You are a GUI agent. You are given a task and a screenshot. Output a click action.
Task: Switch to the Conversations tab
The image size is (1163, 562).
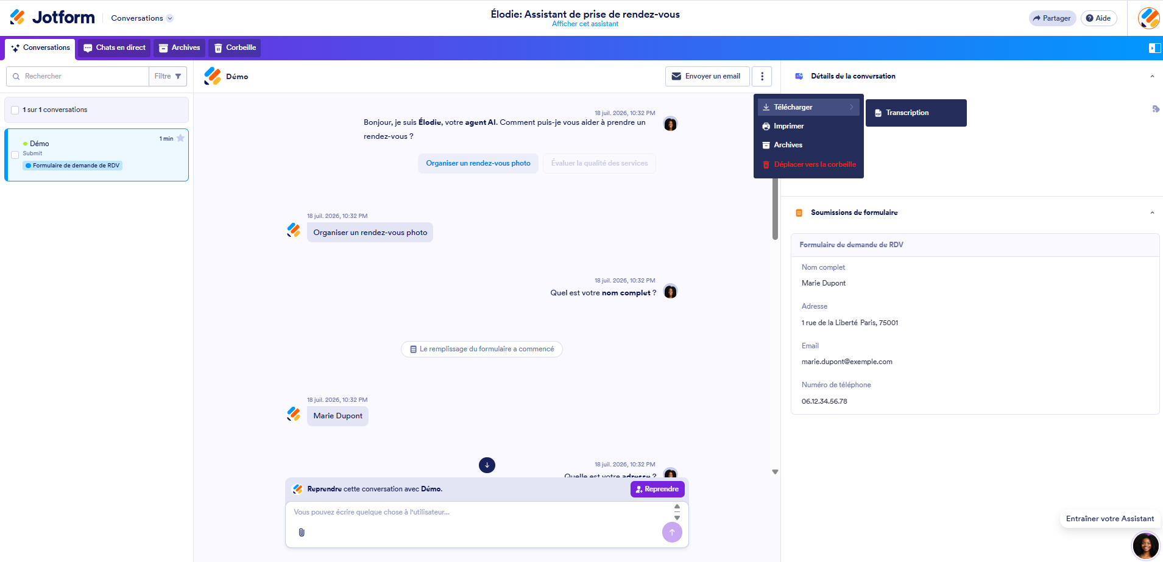click(x=40, y=47)
